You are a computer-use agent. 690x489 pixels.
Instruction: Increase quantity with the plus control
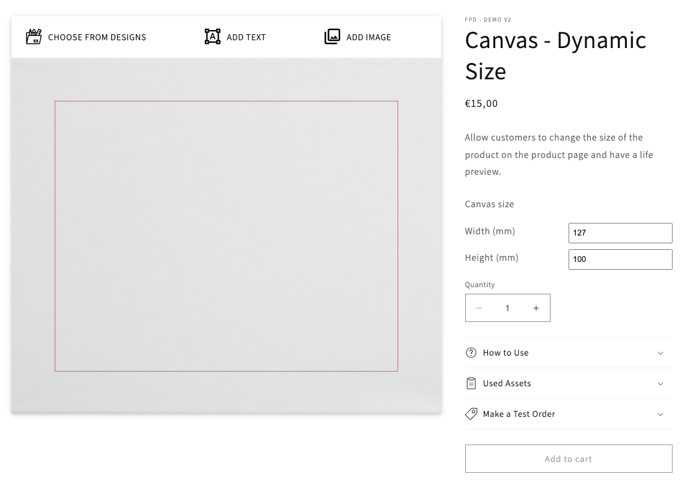click(x=536, y=308)
